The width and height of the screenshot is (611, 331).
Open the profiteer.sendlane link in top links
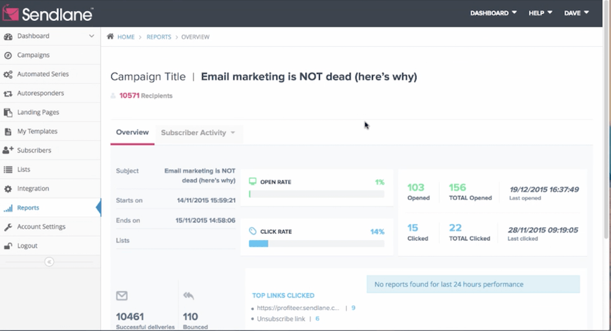(298, 308)
